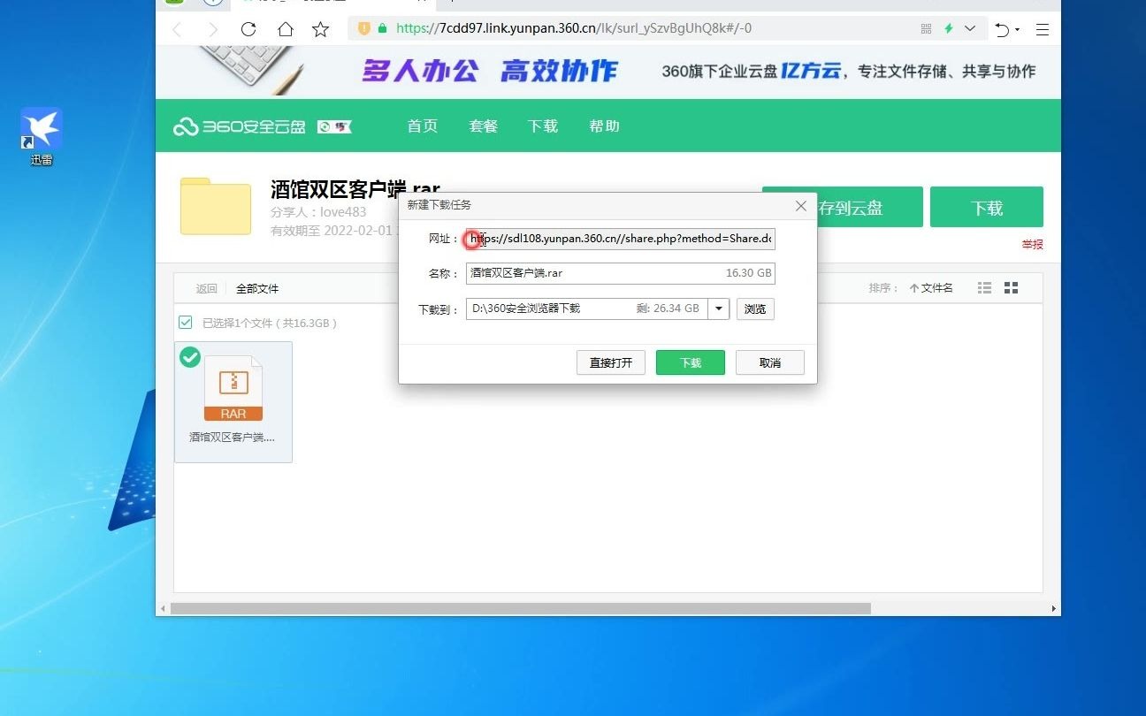This screenshot has width=1146, height=716.
Task: Show the page QR code icon
Action: pyautogui.click(x=926, y=28)
